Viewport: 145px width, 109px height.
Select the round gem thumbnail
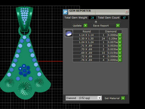(x=69, y=33)
